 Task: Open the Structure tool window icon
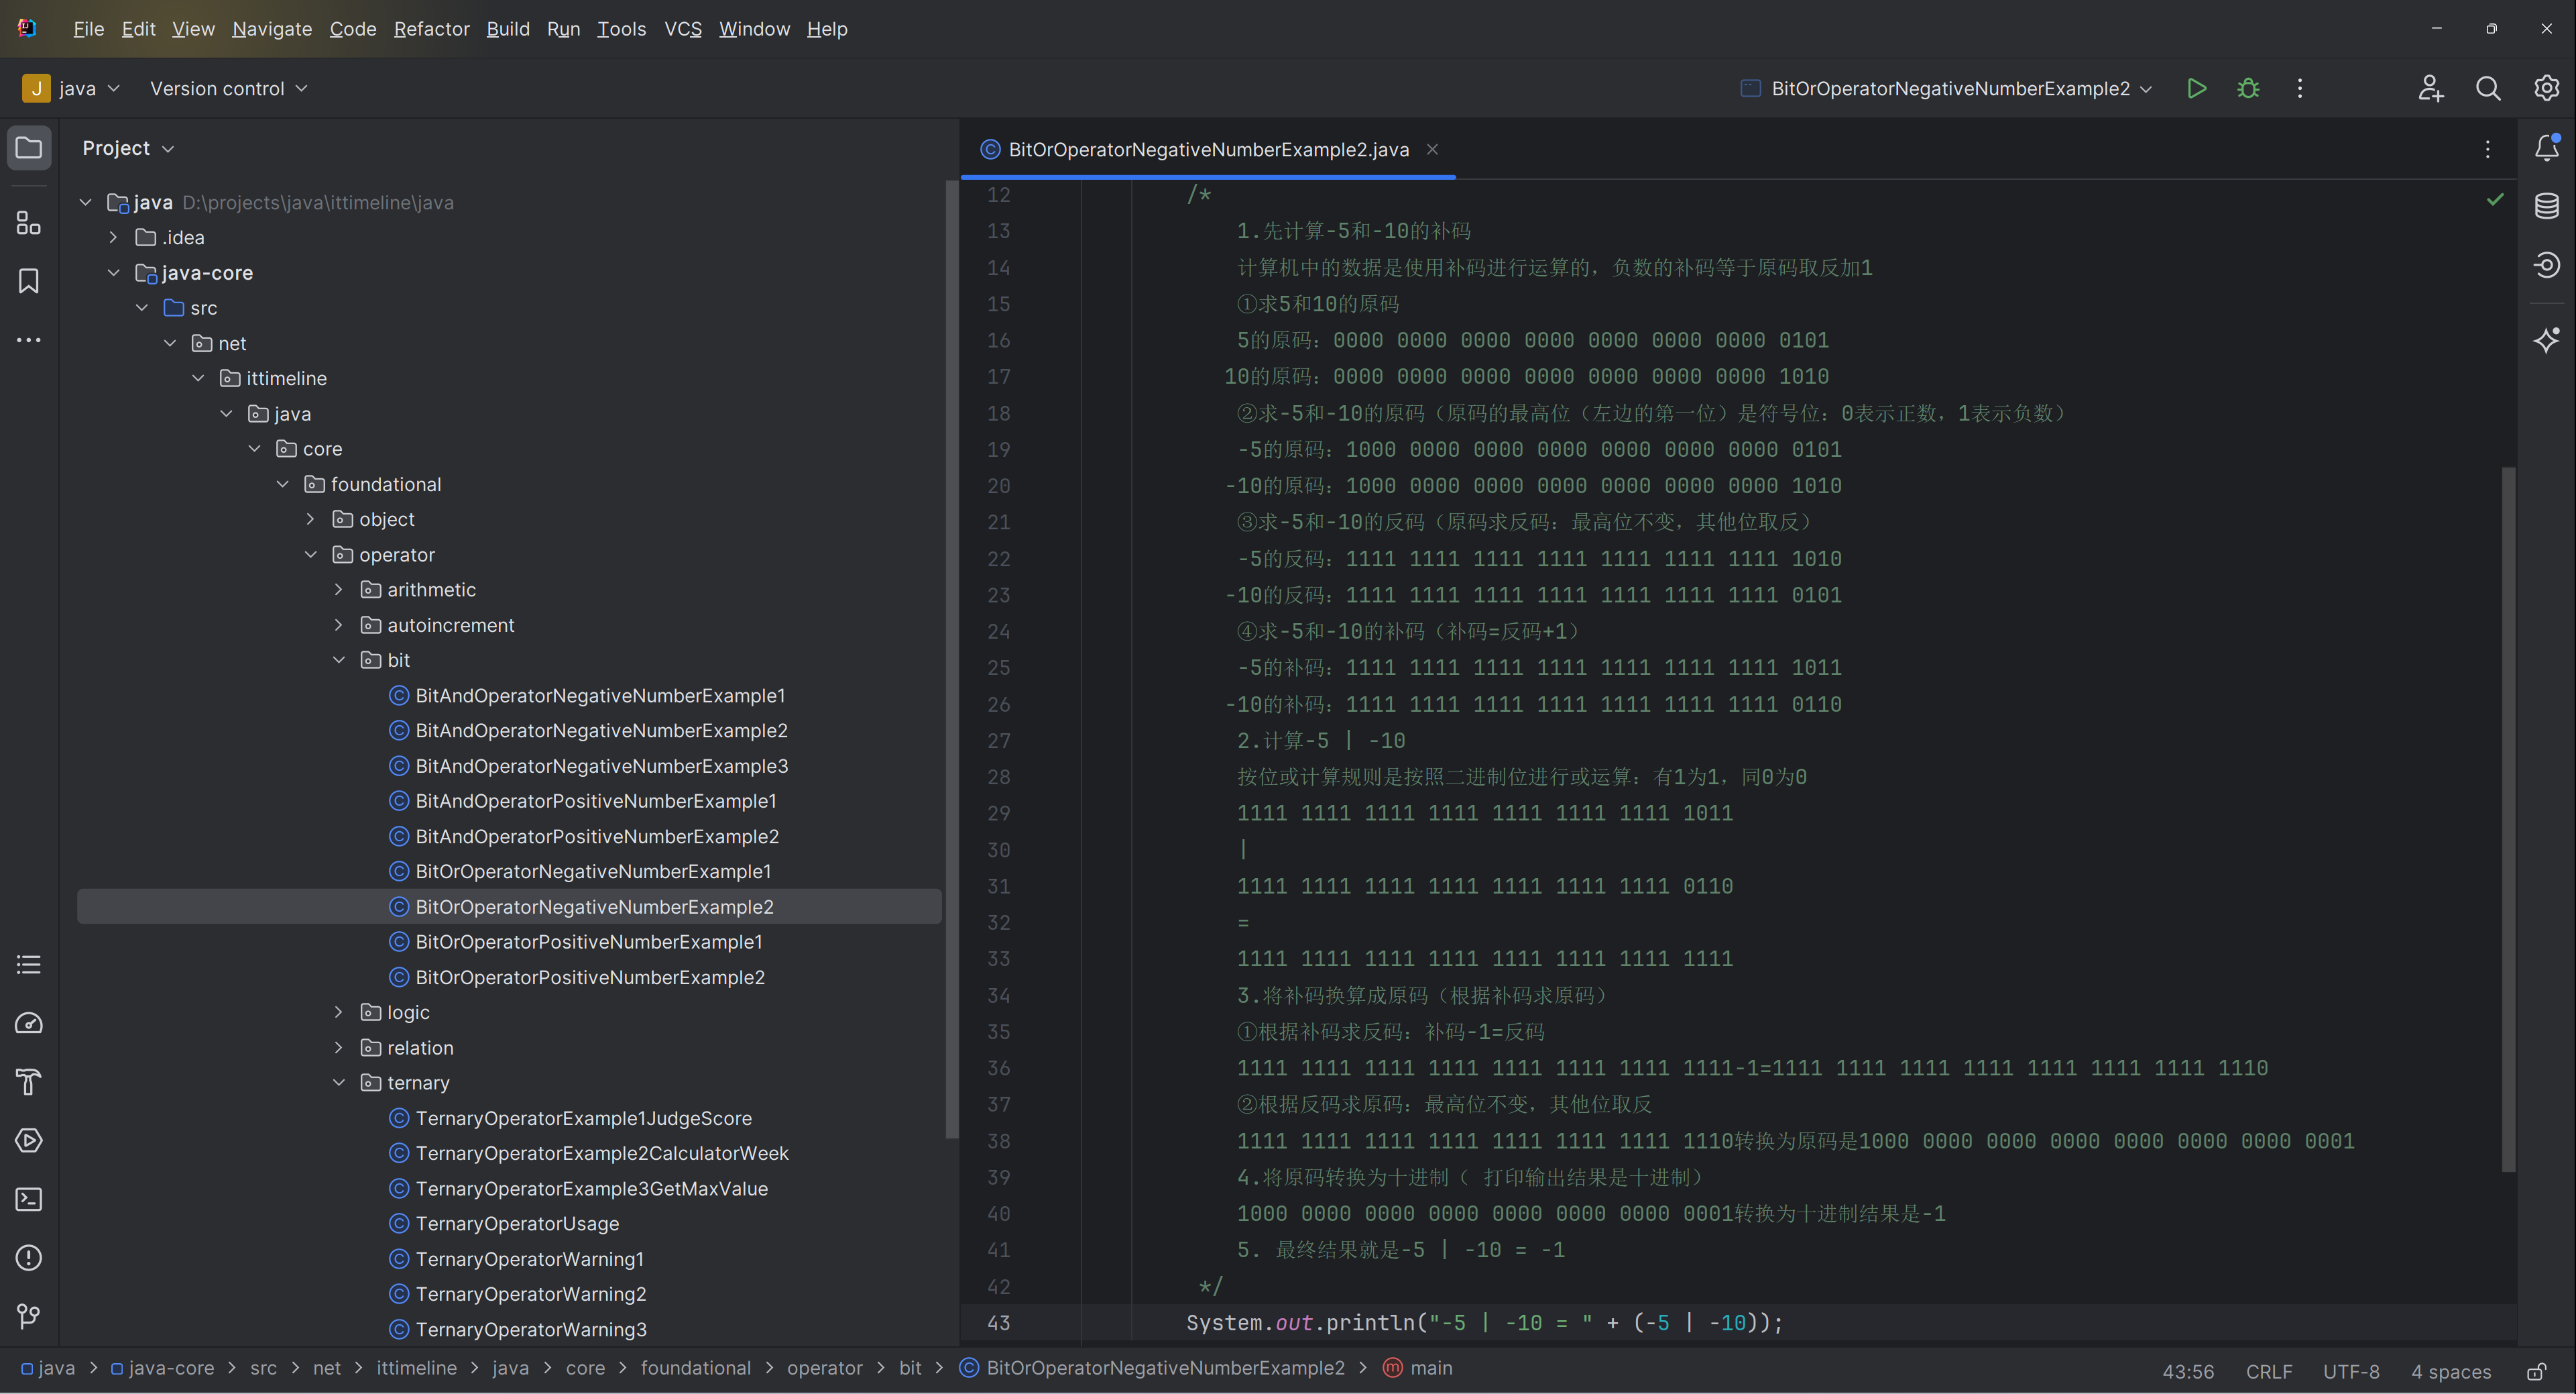coord(29,223)
